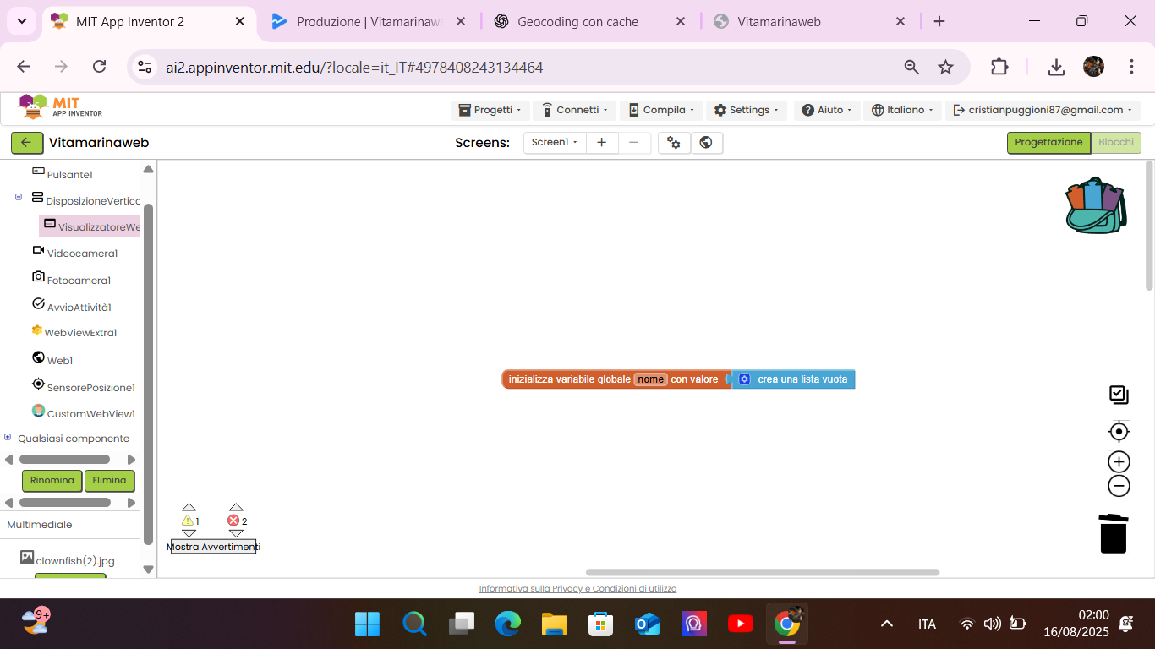
Task: Open the Compila dropdown menu
Action: click(x=661, y=111)
